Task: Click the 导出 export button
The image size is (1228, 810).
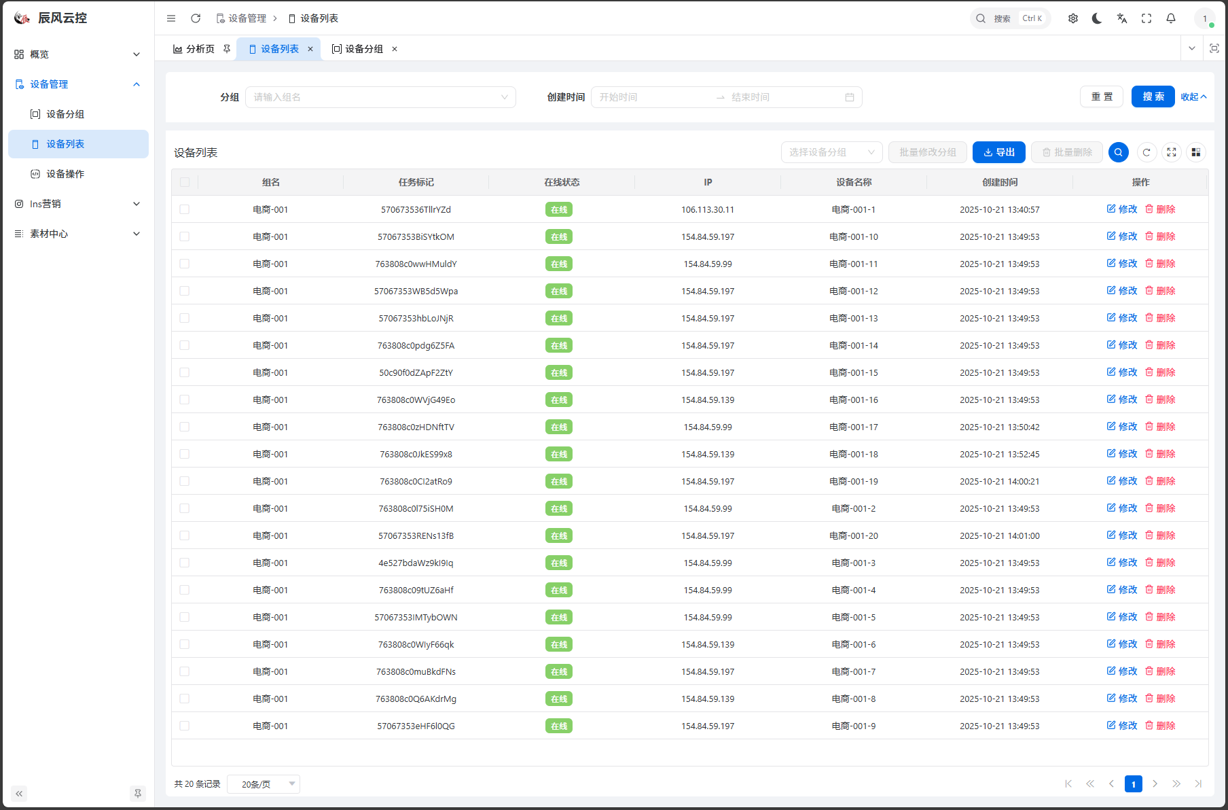Action: coord(998,152)
